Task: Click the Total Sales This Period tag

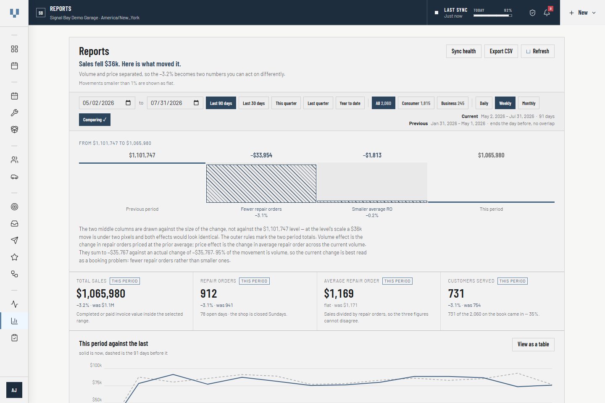Action: pyautogui.click(x=125, y=281)
